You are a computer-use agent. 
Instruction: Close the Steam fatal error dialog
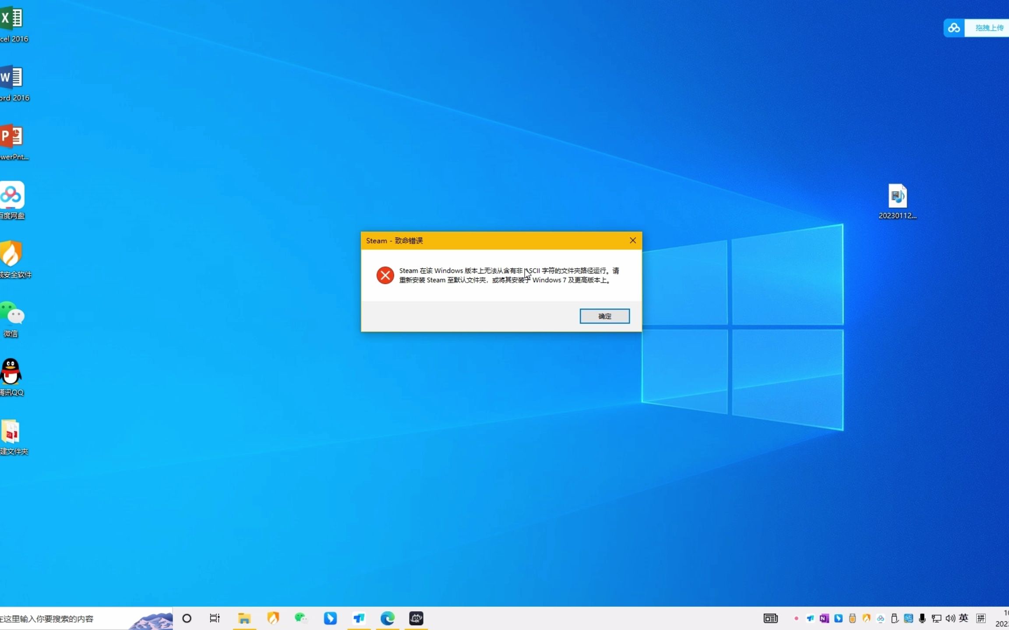pyautogui.click(x=632, y=241)
